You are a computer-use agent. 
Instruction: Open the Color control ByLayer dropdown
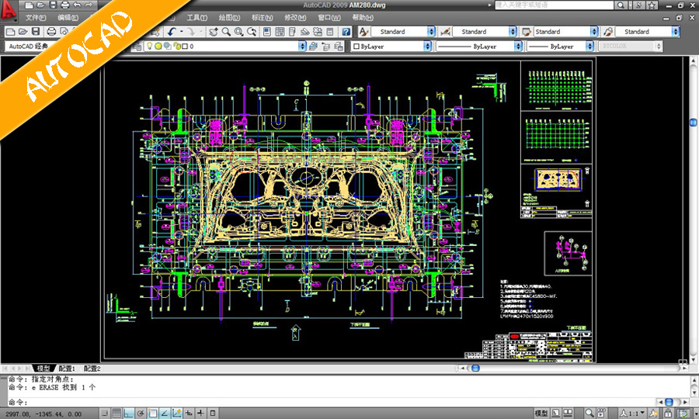(427, 46)
